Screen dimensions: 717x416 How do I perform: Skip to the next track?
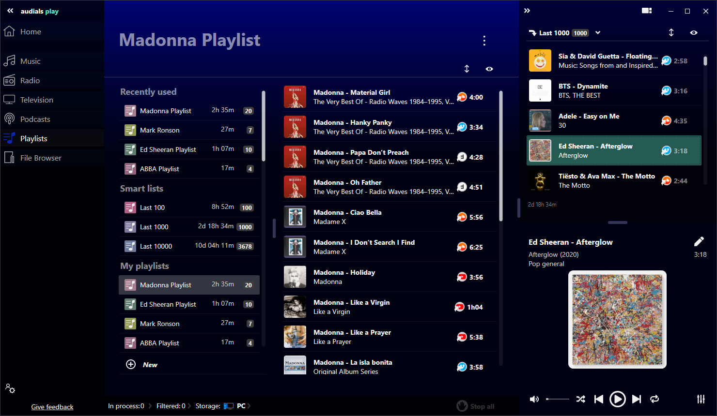coord(637,399)
